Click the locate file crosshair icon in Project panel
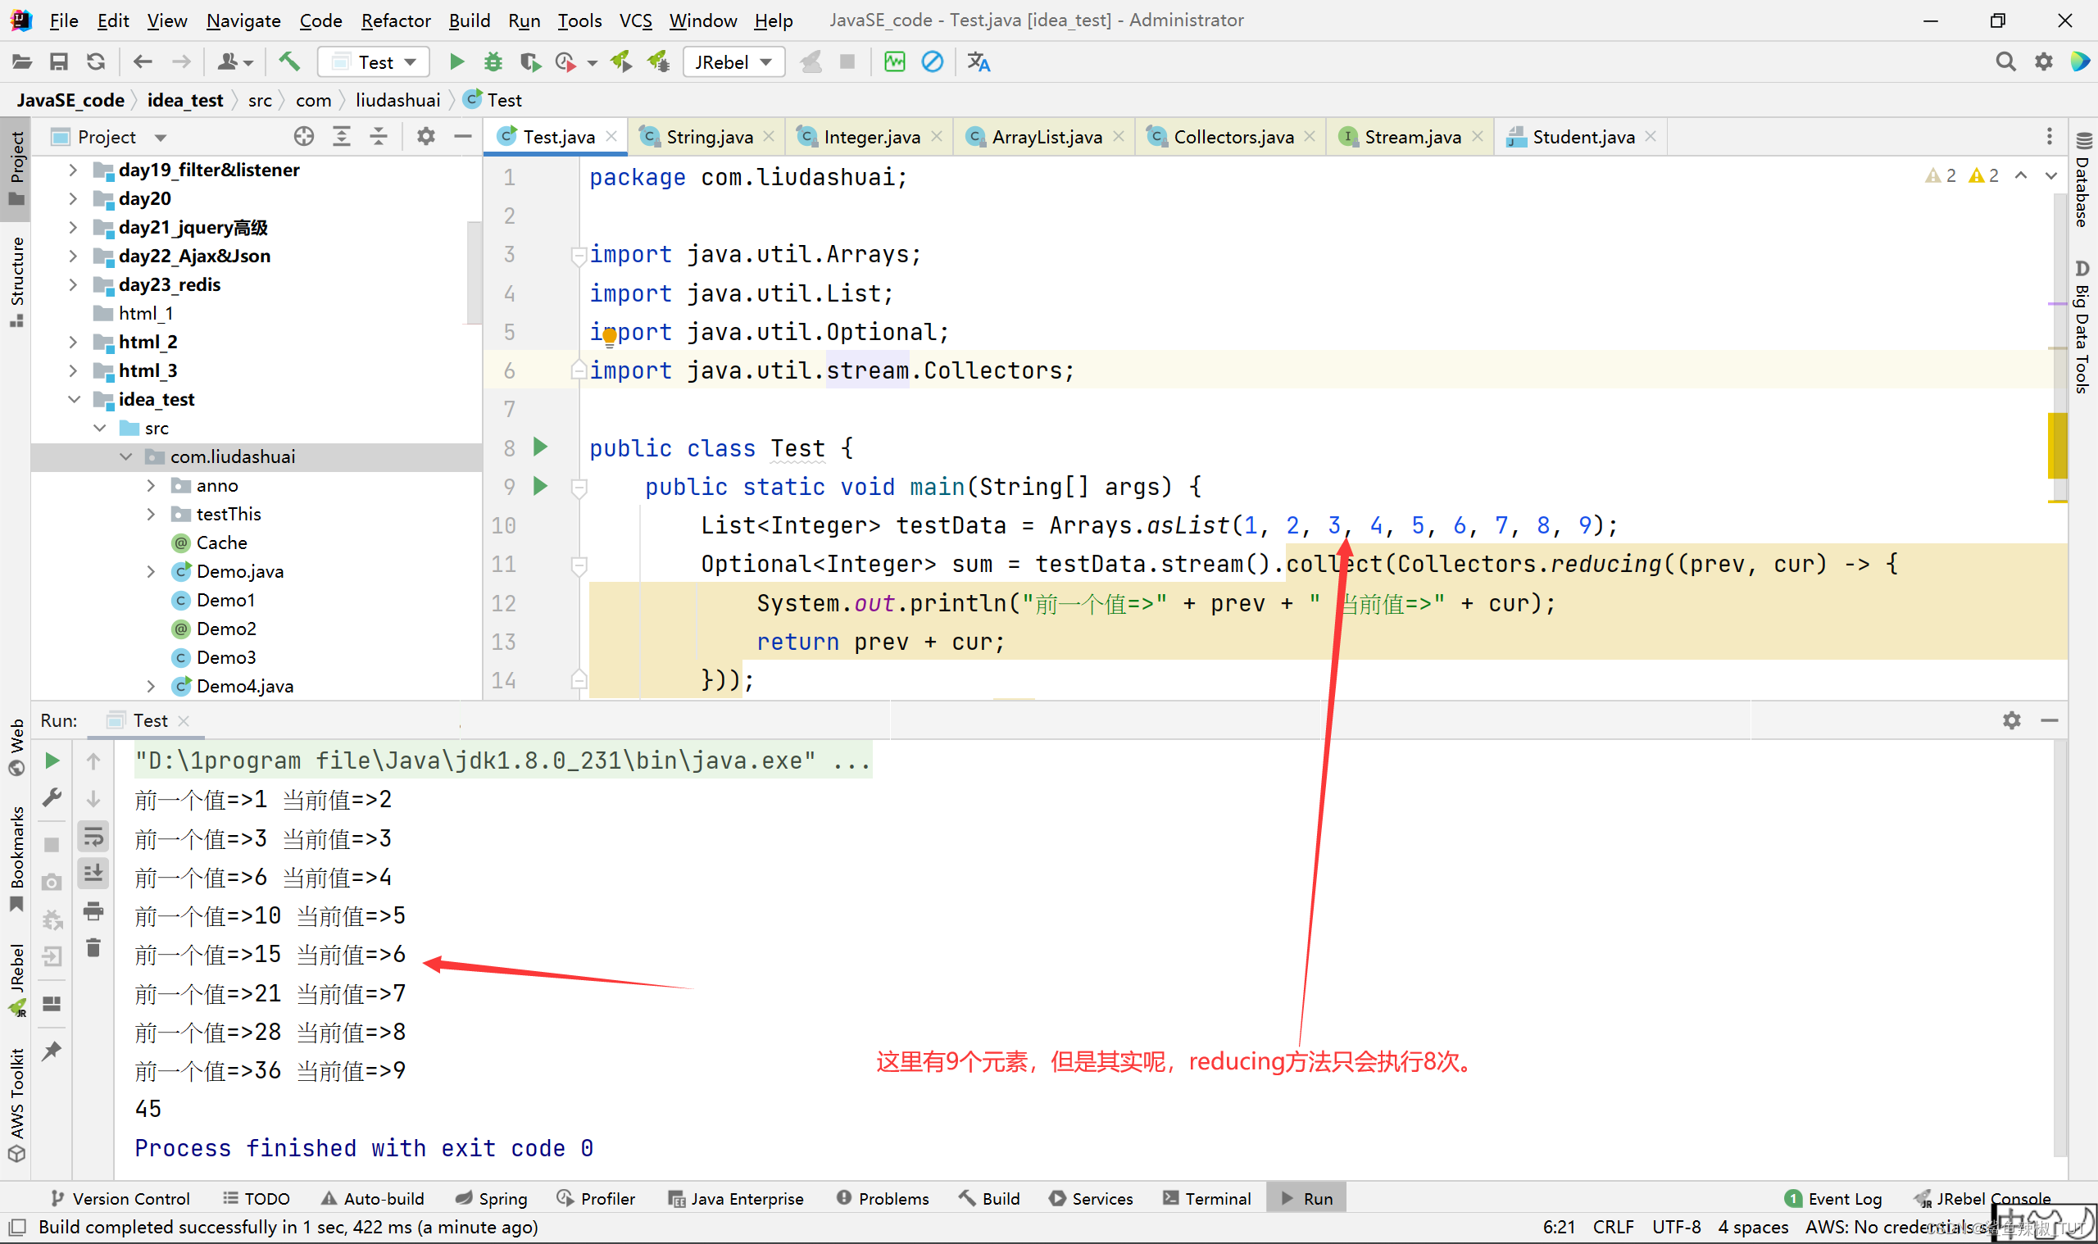Screen dimensions: 2098x1244 tap(304, 137)
